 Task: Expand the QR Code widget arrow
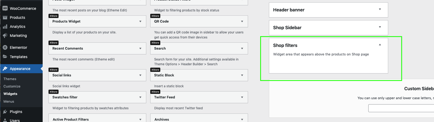[242, 21]
